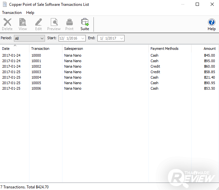Select transaction number 10006
This screenshot has height=190, width=219.
tap(36, 88)
